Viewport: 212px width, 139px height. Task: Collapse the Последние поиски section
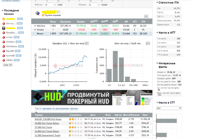point(2,10)
